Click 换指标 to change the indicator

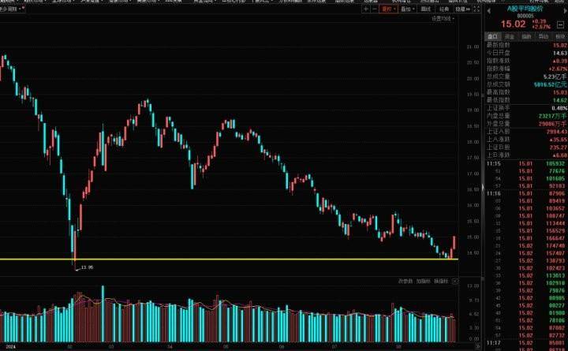[x=441, y=281]
